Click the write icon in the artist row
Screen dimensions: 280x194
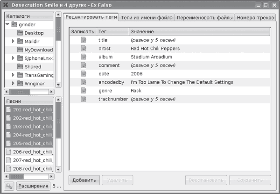tap(84, 49)
